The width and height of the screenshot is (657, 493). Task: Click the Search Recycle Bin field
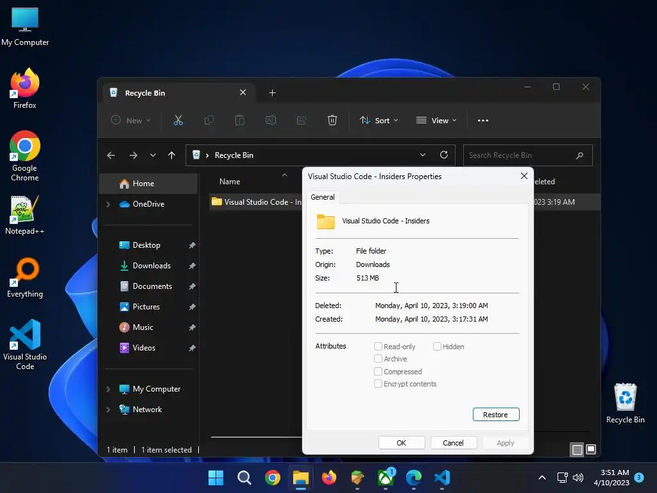pos(527,155)
